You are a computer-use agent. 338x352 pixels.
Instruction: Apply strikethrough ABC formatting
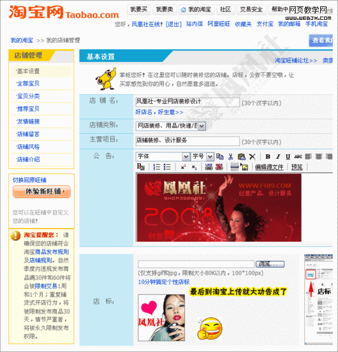pyautogui.click(x=298, y=156)
